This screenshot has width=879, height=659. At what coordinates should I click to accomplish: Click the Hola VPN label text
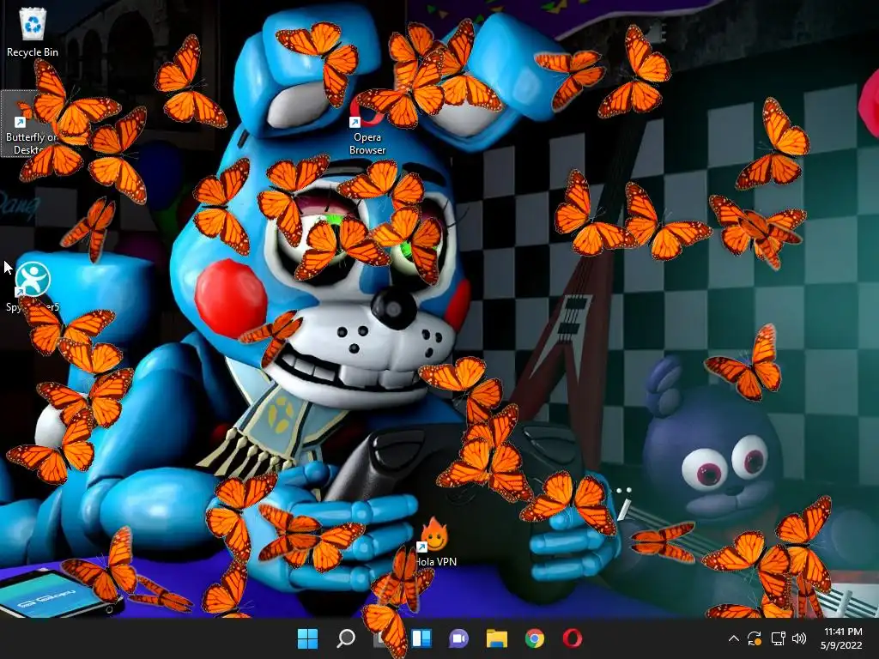click(x=437, y=561)
